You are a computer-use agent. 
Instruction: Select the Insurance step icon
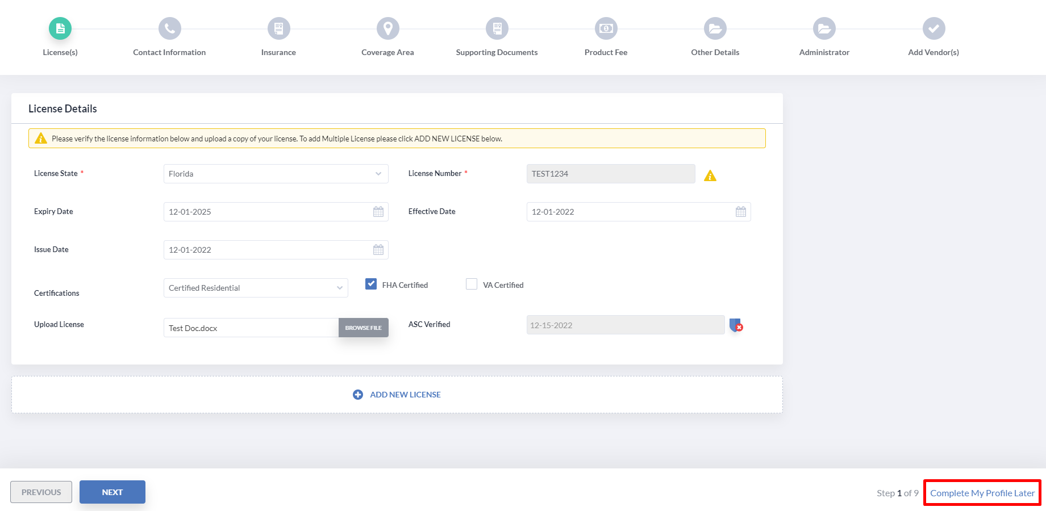click(x=278, y=28)
